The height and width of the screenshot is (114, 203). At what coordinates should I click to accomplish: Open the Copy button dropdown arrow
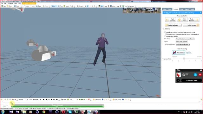coord(42,6)
